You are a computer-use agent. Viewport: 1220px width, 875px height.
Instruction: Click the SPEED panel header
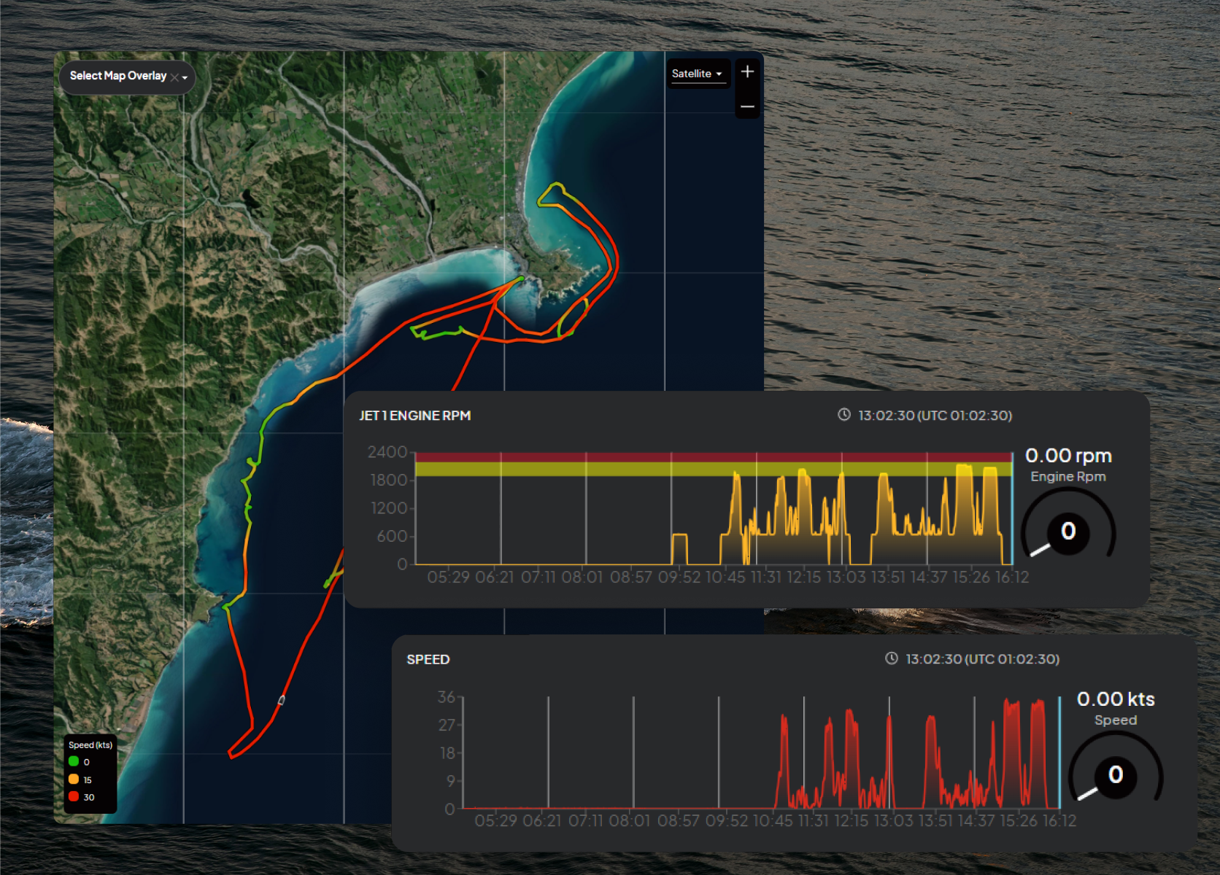click(428, 659)
